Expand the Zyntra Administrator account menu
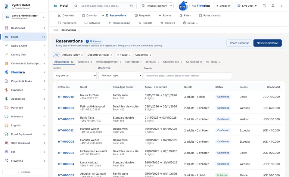 tap(24, 17)
